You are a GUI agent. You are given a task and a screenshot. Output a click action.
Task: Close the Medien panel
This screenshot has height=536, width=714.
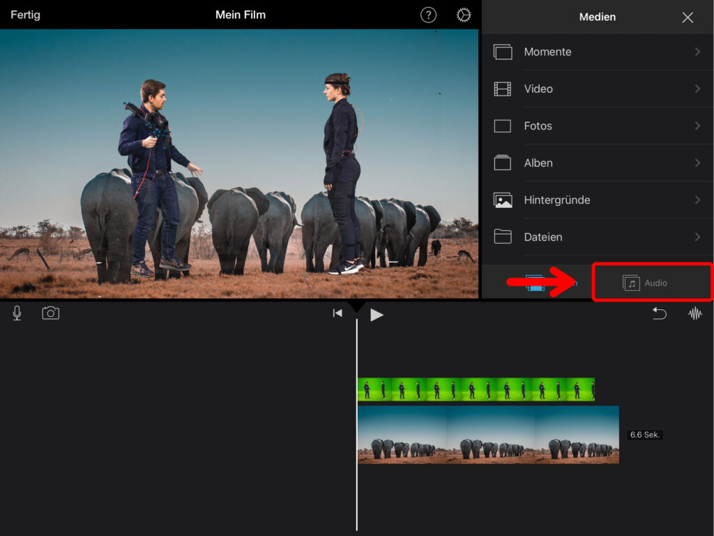688,17
